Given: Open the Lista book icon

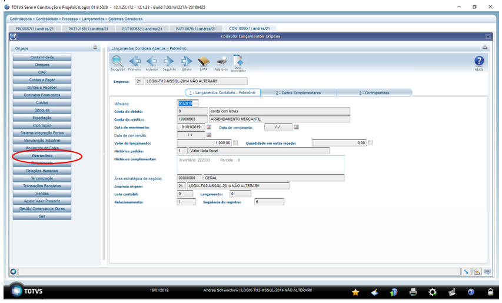Looking at the screenshot, I should (203, 61).
